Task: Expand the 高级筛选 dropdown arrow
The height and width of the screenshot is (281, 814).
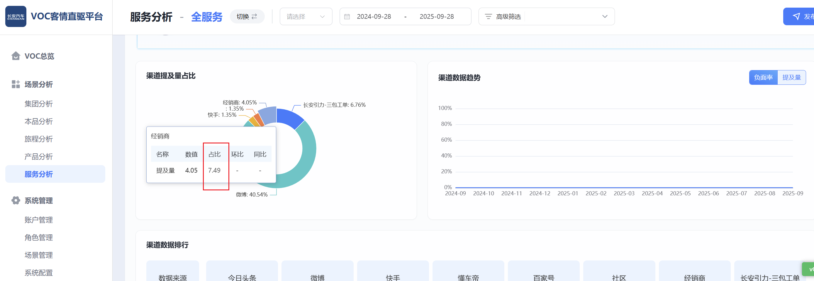Action: click(605, 16)
